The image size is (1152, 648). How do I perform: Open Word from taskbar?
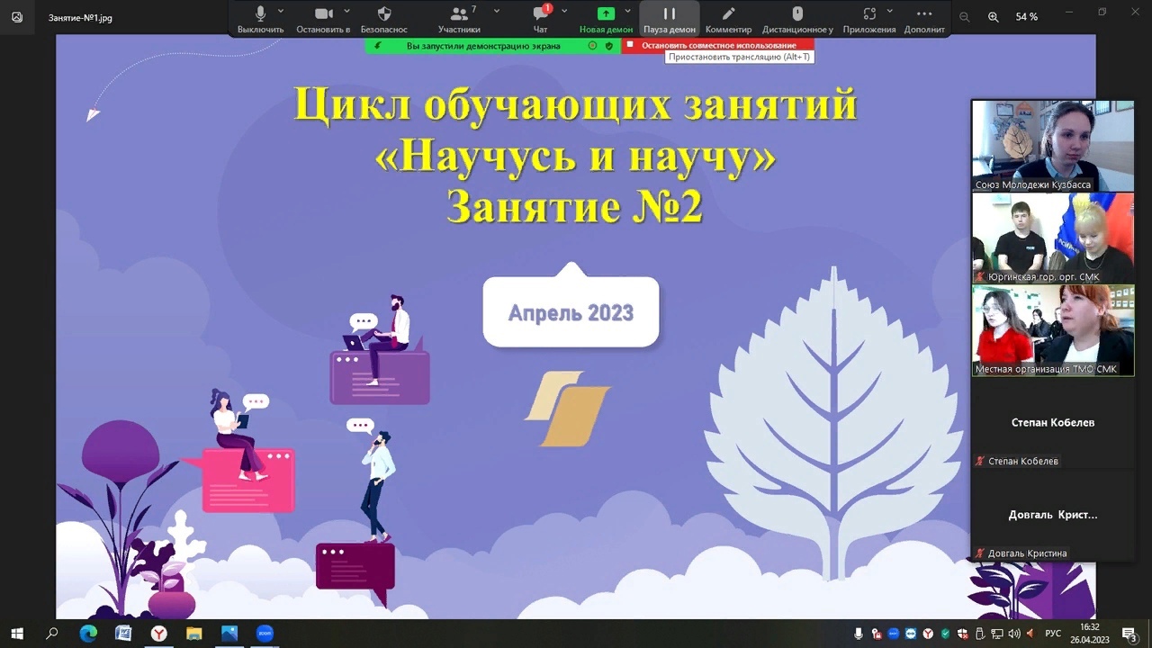click(x=123, y=634)
